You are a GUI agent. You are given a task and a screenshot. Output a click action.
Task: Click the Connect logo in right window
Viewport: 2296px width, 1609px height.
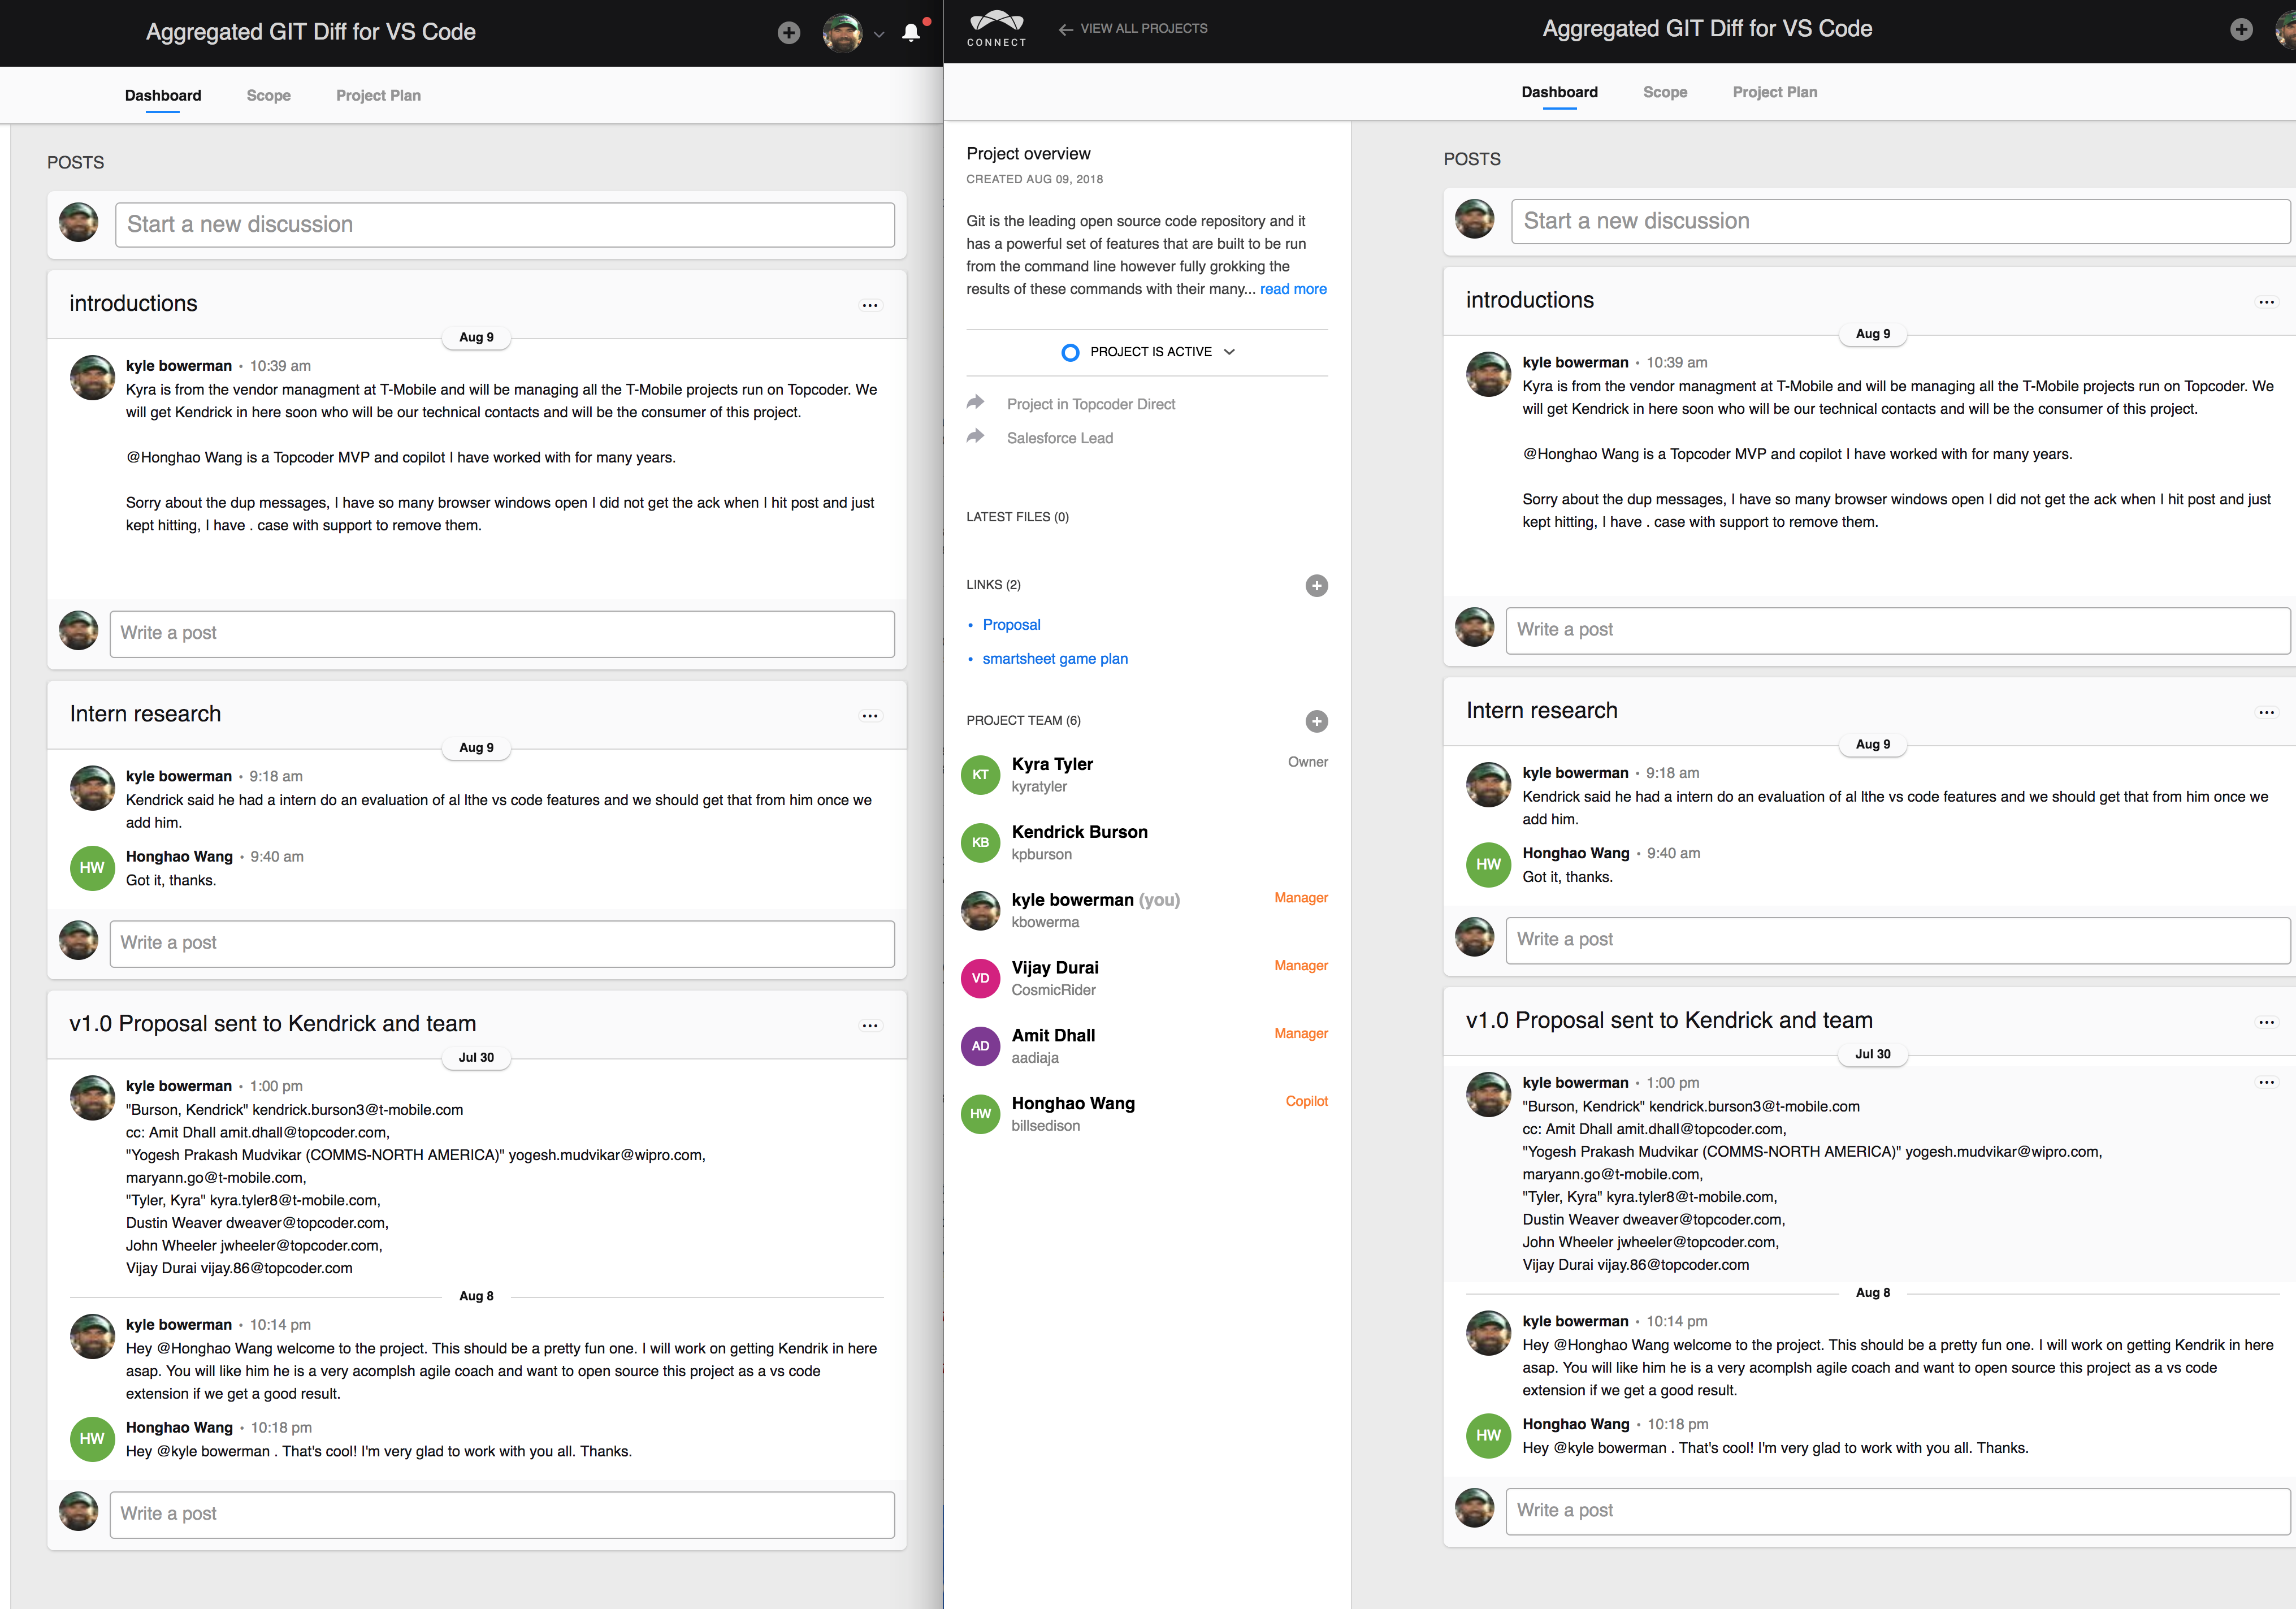[996, 29]
